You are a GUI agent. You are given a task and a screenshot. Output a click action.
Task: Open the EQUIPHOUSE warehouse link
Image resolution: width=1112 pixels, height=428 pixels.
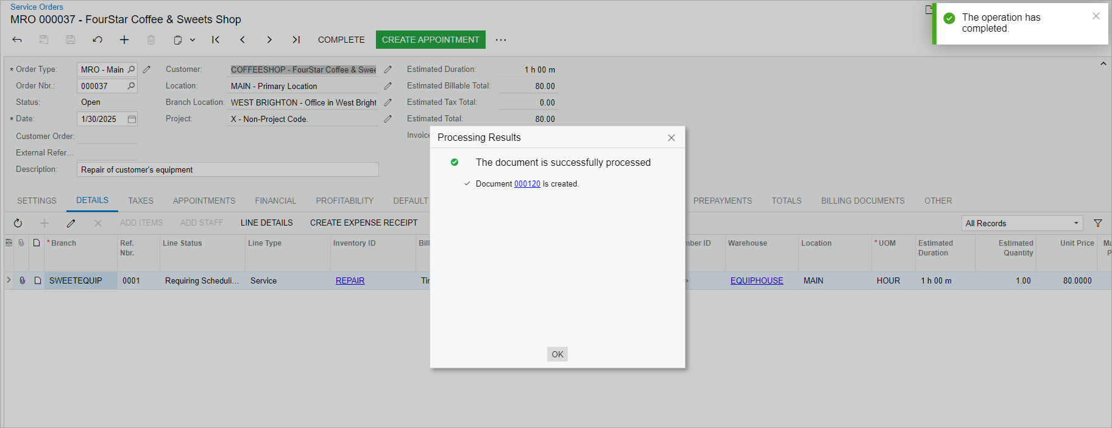coord(757,280)
